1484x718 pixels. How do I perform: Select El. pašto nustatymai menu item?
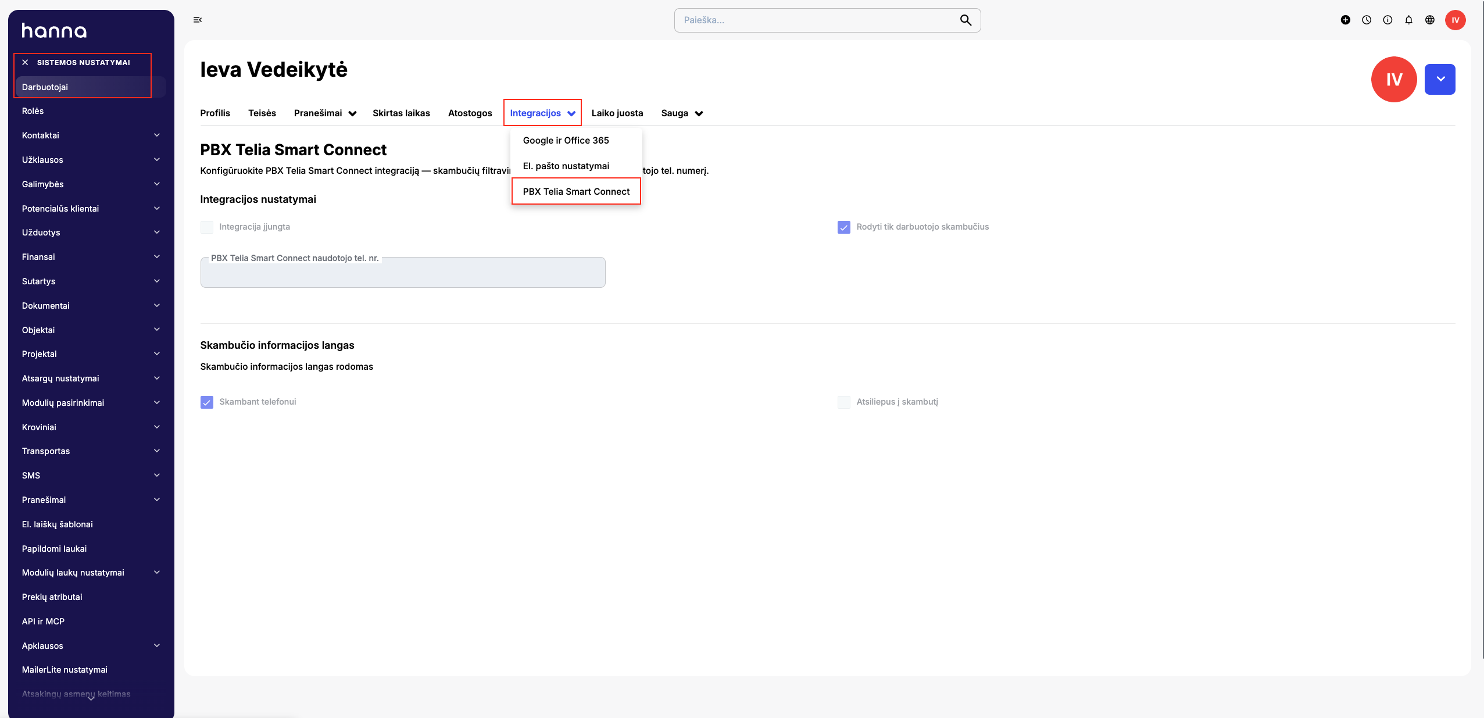(x=576, y=166)
